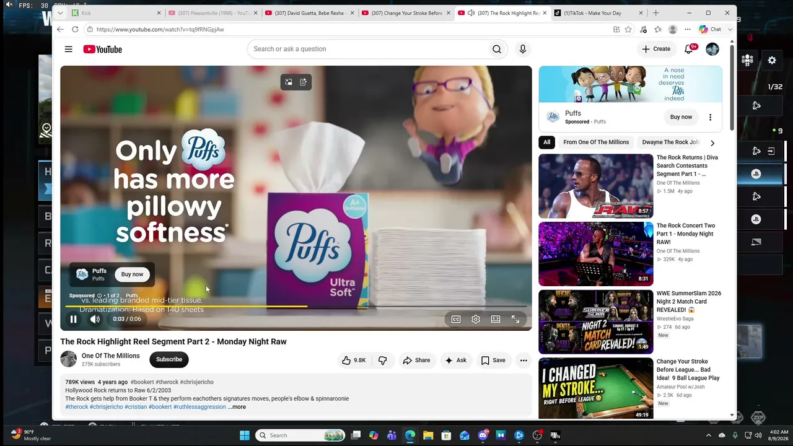
Task: Share the video
Action: [416, 360]
